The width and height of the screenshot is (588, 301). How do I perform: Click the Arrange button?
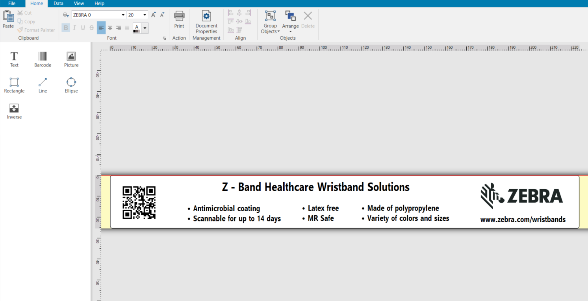pyautogui.click(x=290, y=20)
